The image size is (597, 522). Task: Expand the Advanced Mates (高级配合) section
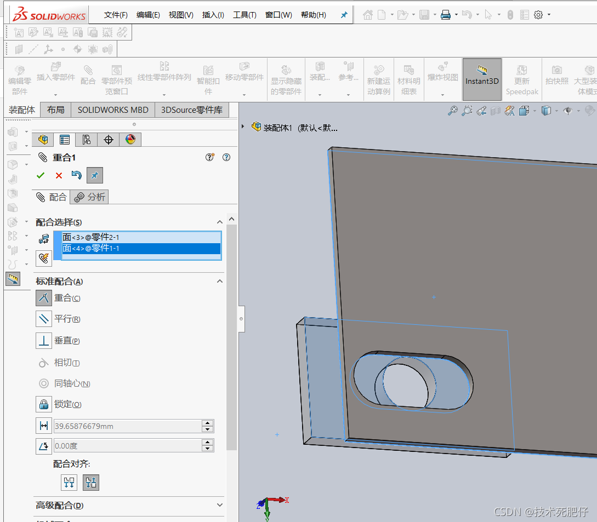(220, 505)
